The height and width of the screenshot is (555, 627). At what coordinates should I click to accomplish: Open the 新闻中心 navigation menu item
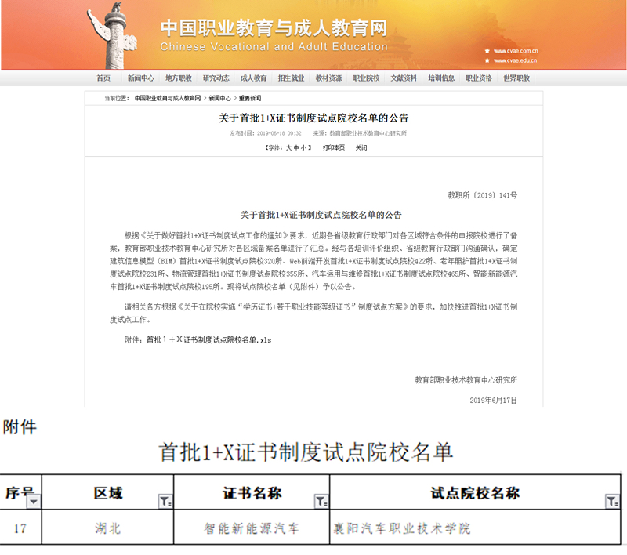141,78
